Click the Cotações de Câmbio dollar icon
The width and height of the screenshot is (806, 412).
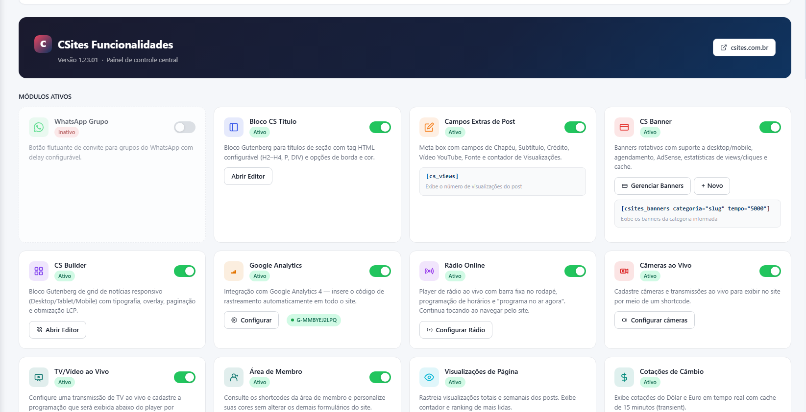coord(624,377)
